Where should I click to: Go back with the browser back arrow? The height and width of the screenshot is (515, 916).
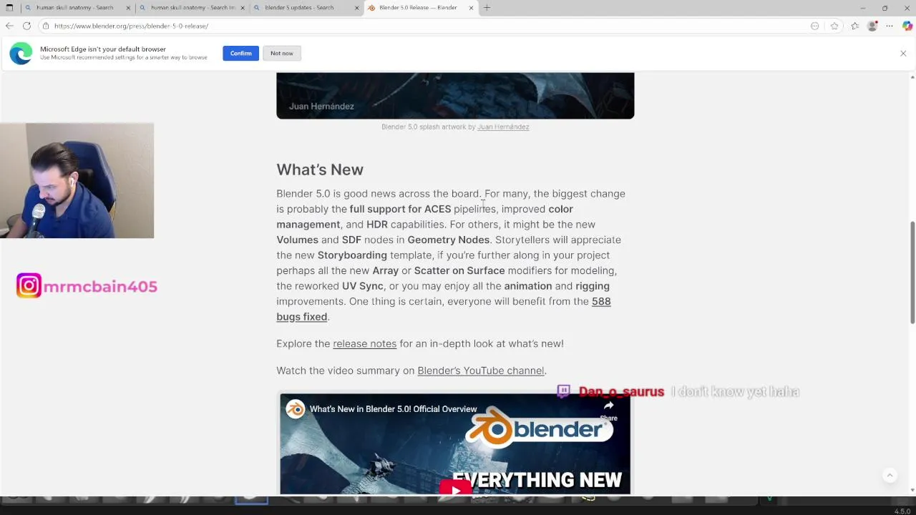9,26
